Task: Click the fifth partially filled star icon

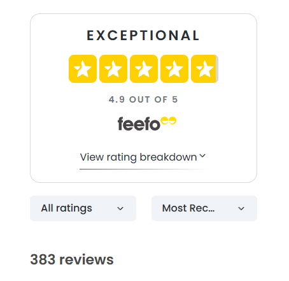Action: coord(205,69)
